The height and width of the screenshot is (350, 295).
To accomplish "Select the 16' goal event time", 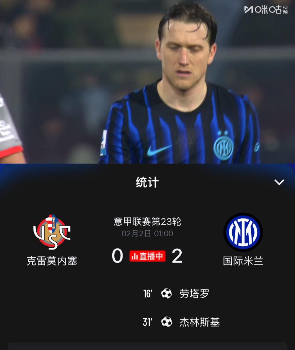I will pyautogui.click(x=147, y=294).
